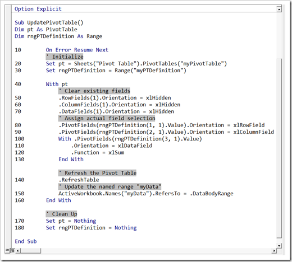Select "' Assign actual field selection" comment

tap(107, 118)
